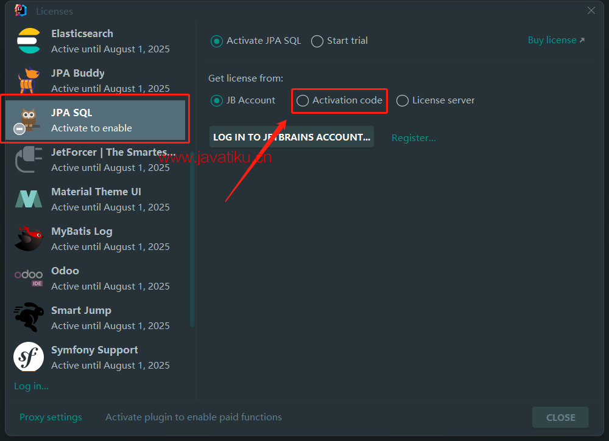Choose the Activate JPA SQL option
Image resolution: width=609 pixels, height=441 pixels.
point(216,41)
